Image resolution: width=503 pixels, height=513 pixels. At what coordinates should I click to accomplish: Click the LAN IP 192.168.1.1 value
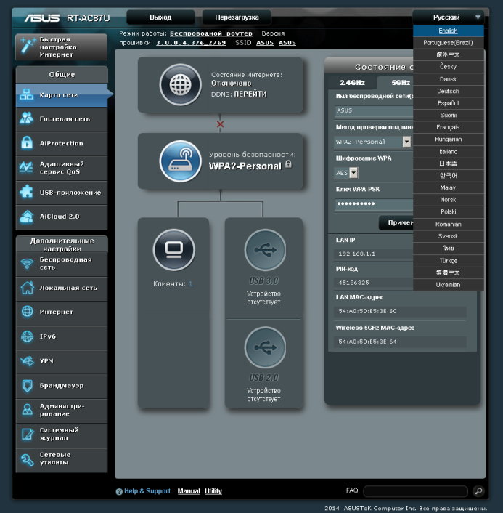coord(357,254)
